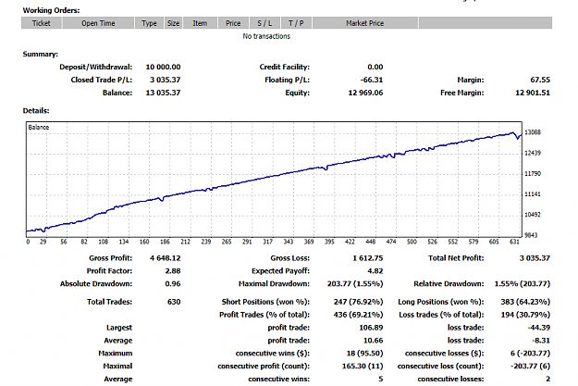Select Total Trades value 630
Image resolution: width=578 pixels, height=386 pixels.
click(174, 302)
